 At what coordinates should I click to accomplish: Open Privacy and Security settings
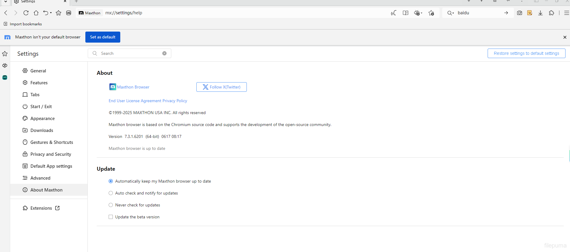pyautogui.click(x=49, y=154)
